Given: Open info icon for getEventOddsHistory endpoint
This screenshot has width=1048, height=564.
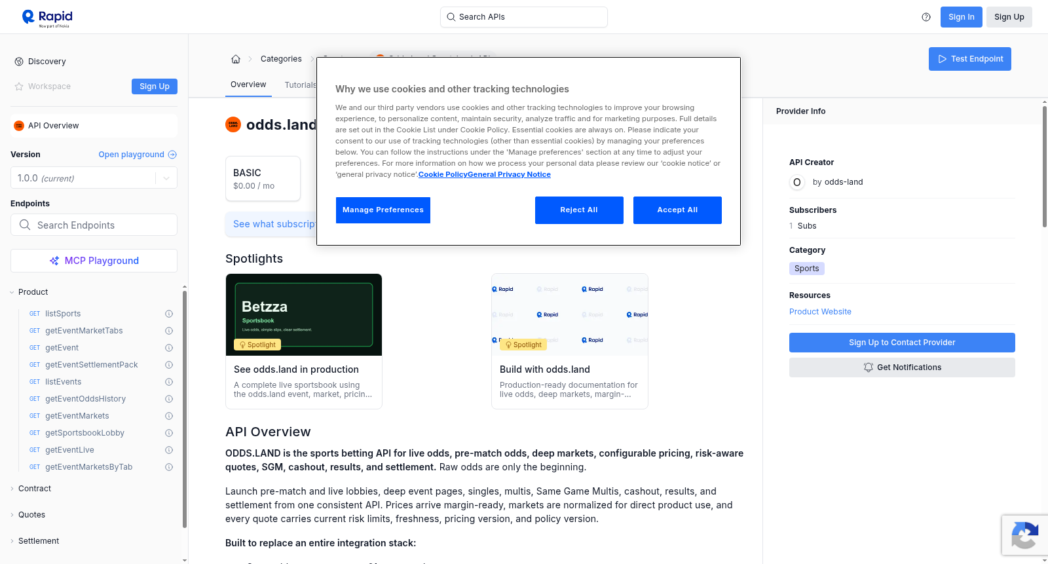Looking at the screenshot, I should (x=169, y=399).
